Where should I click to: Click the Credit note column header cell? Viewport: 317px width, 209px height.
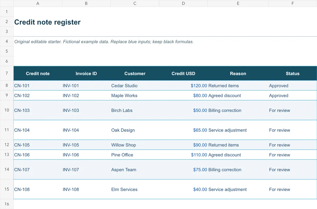pos(38,73)
